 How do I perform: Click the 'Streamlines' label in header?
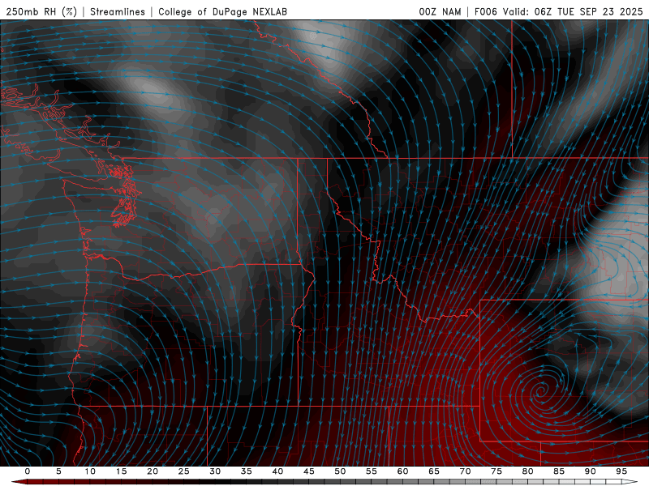[118, 11]
